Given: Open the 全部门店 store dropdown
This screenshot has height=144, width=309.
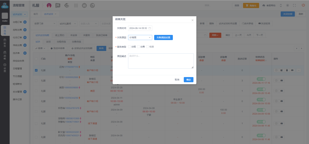Looking at the screenshot, I should [45, 23].
